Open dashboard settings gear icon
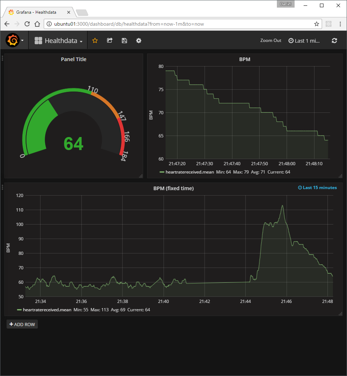The height and width of the screenshot is (376, 347). 138,40
